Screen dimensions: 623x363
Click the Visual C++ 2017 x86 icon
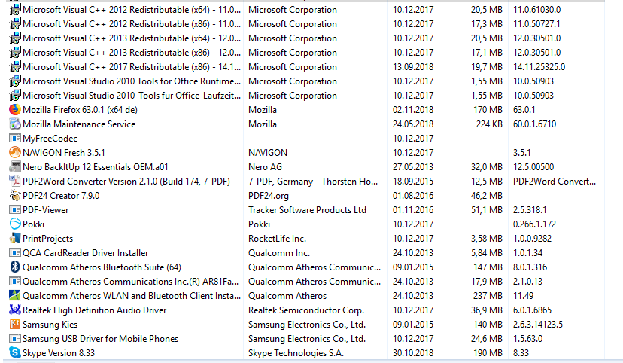coord(15,67)
